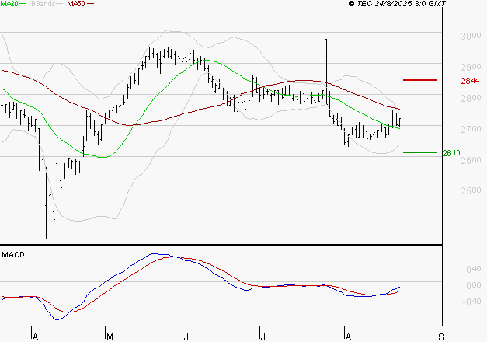Click the 2800 price axis label
Image resolution: width=487 pixels, height=342 pixels.
click(471, 98)
